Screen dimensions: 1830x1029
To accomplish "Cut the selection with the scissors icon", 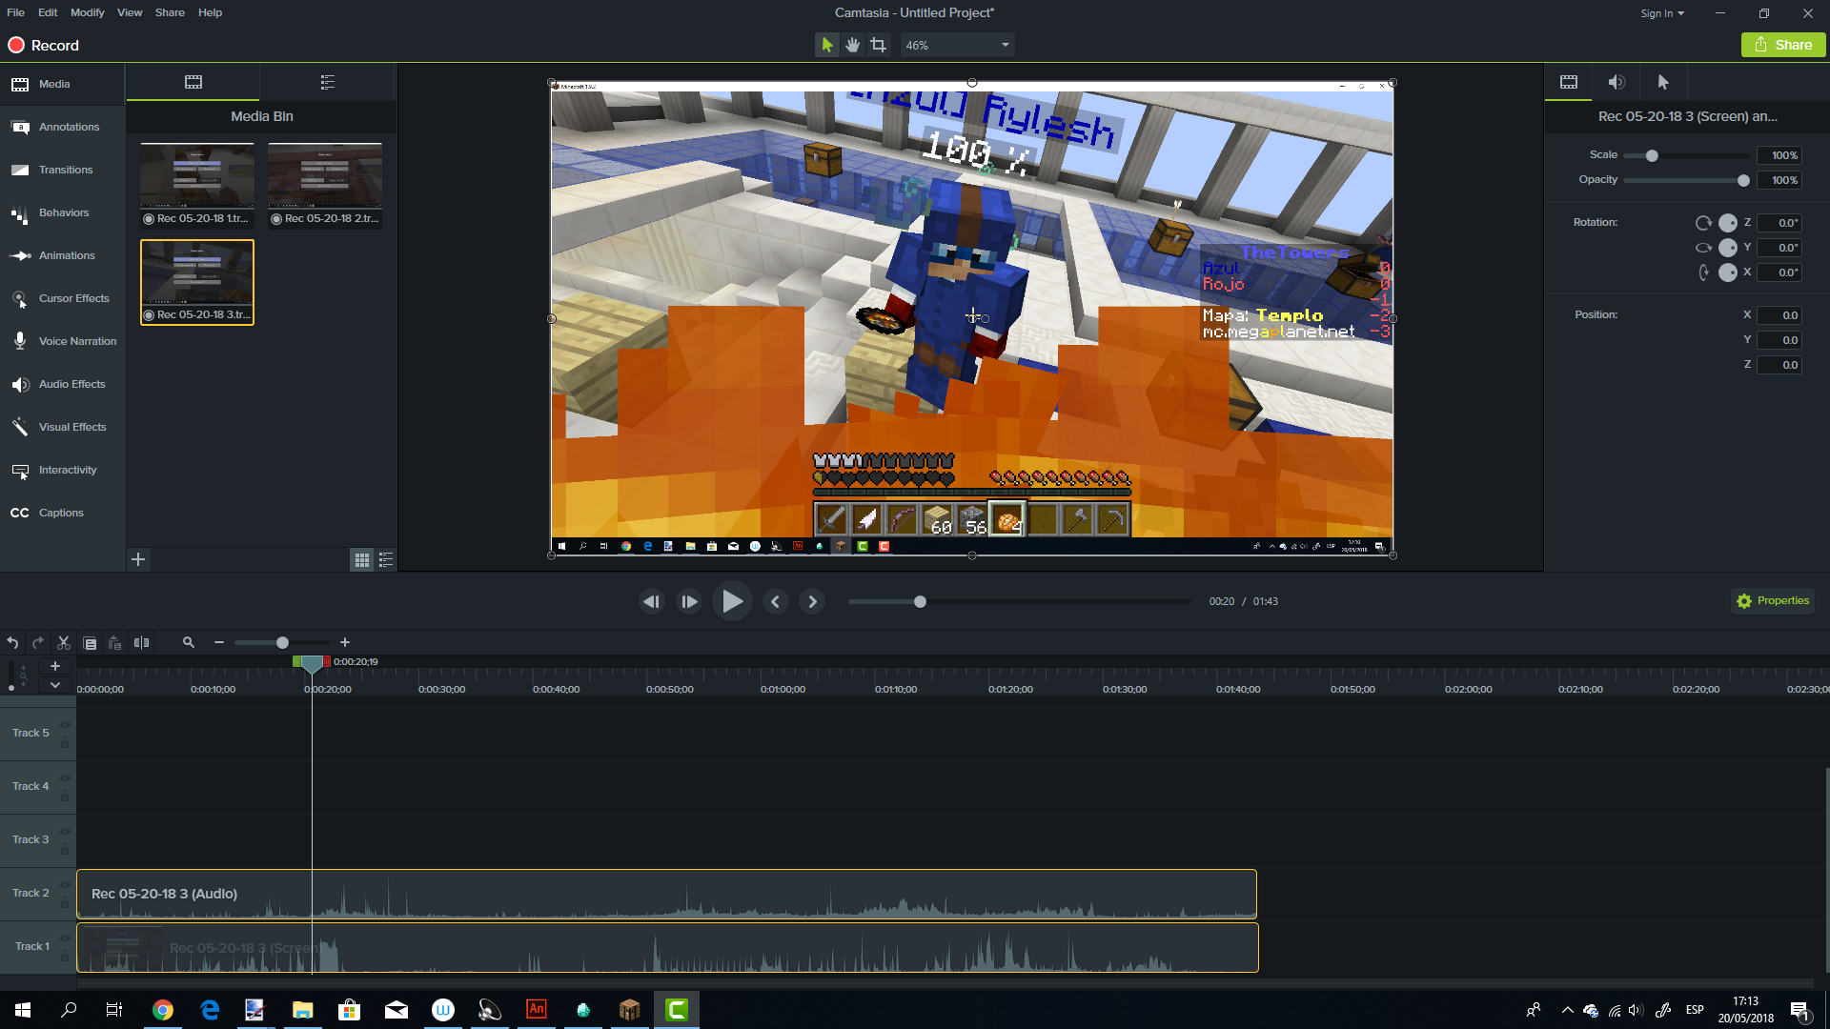I will click(64, 643).
